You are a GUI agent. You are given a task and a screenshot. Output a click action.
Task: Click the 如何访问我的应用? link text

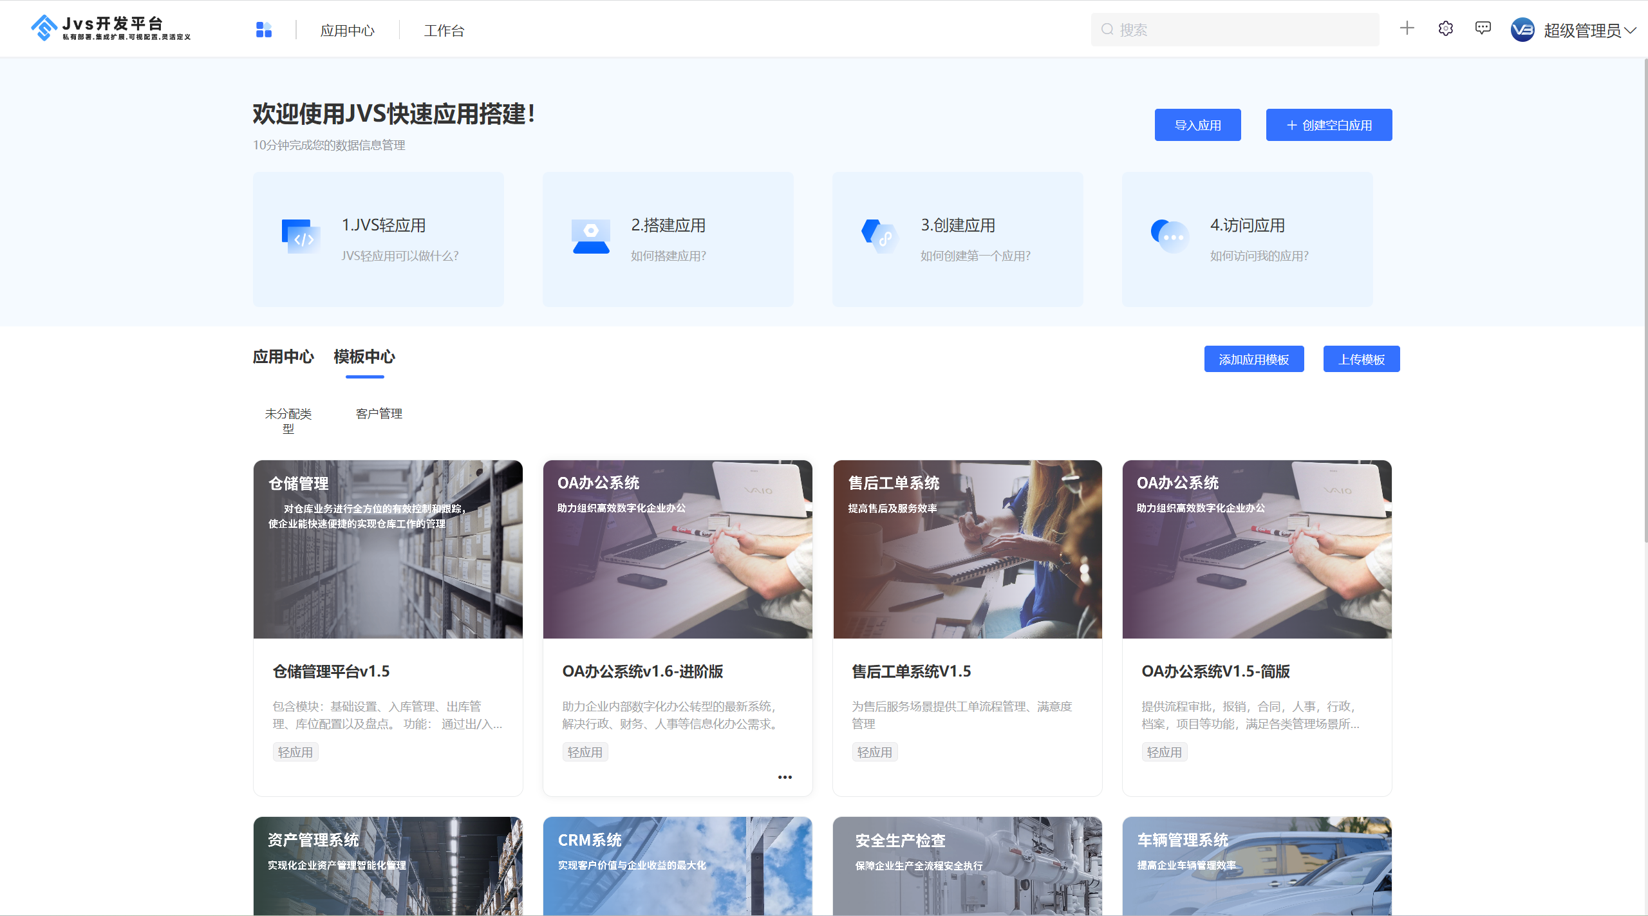(1259, 256)
